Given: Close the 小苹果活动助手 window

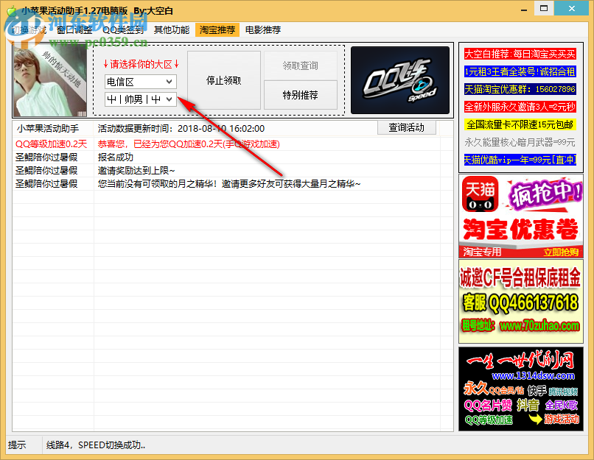Looking at the screenshot, I should [x=572, y=8].
